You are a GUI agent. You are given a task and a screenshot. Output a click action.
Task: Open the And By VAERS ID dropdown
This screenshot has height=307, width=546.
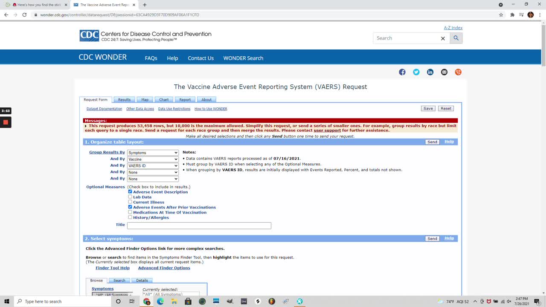coord(153,166)
